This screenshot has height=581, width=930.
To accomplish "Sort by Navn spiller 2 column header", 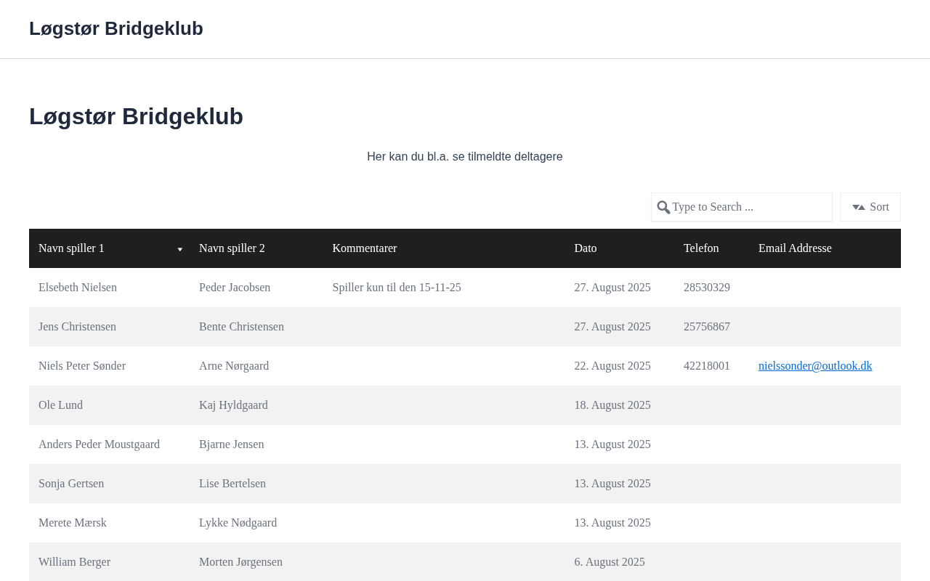I will (232, 248).
